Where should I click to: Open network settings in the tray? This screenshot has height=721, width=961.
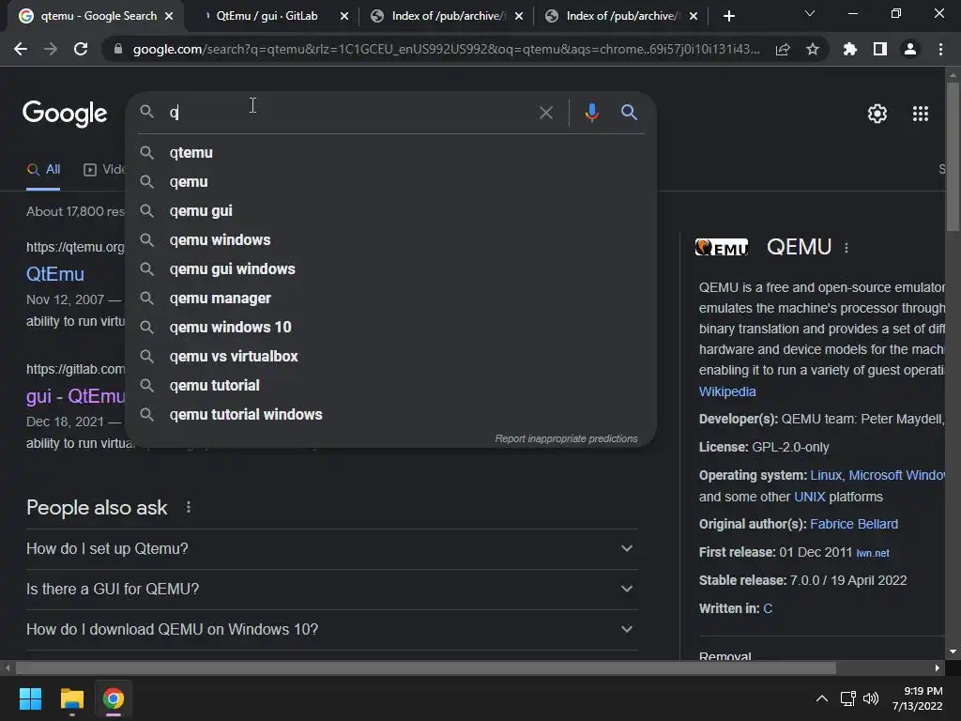tap(848, 698)
